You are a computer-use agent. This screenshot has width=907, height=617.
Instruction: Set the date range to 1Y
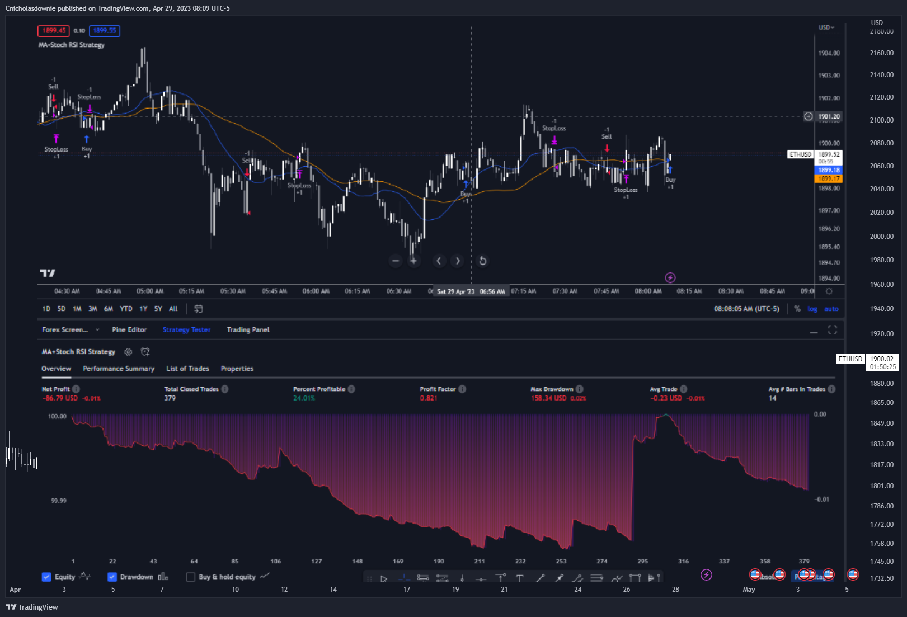pyautogui.click(x=143, y=309)
